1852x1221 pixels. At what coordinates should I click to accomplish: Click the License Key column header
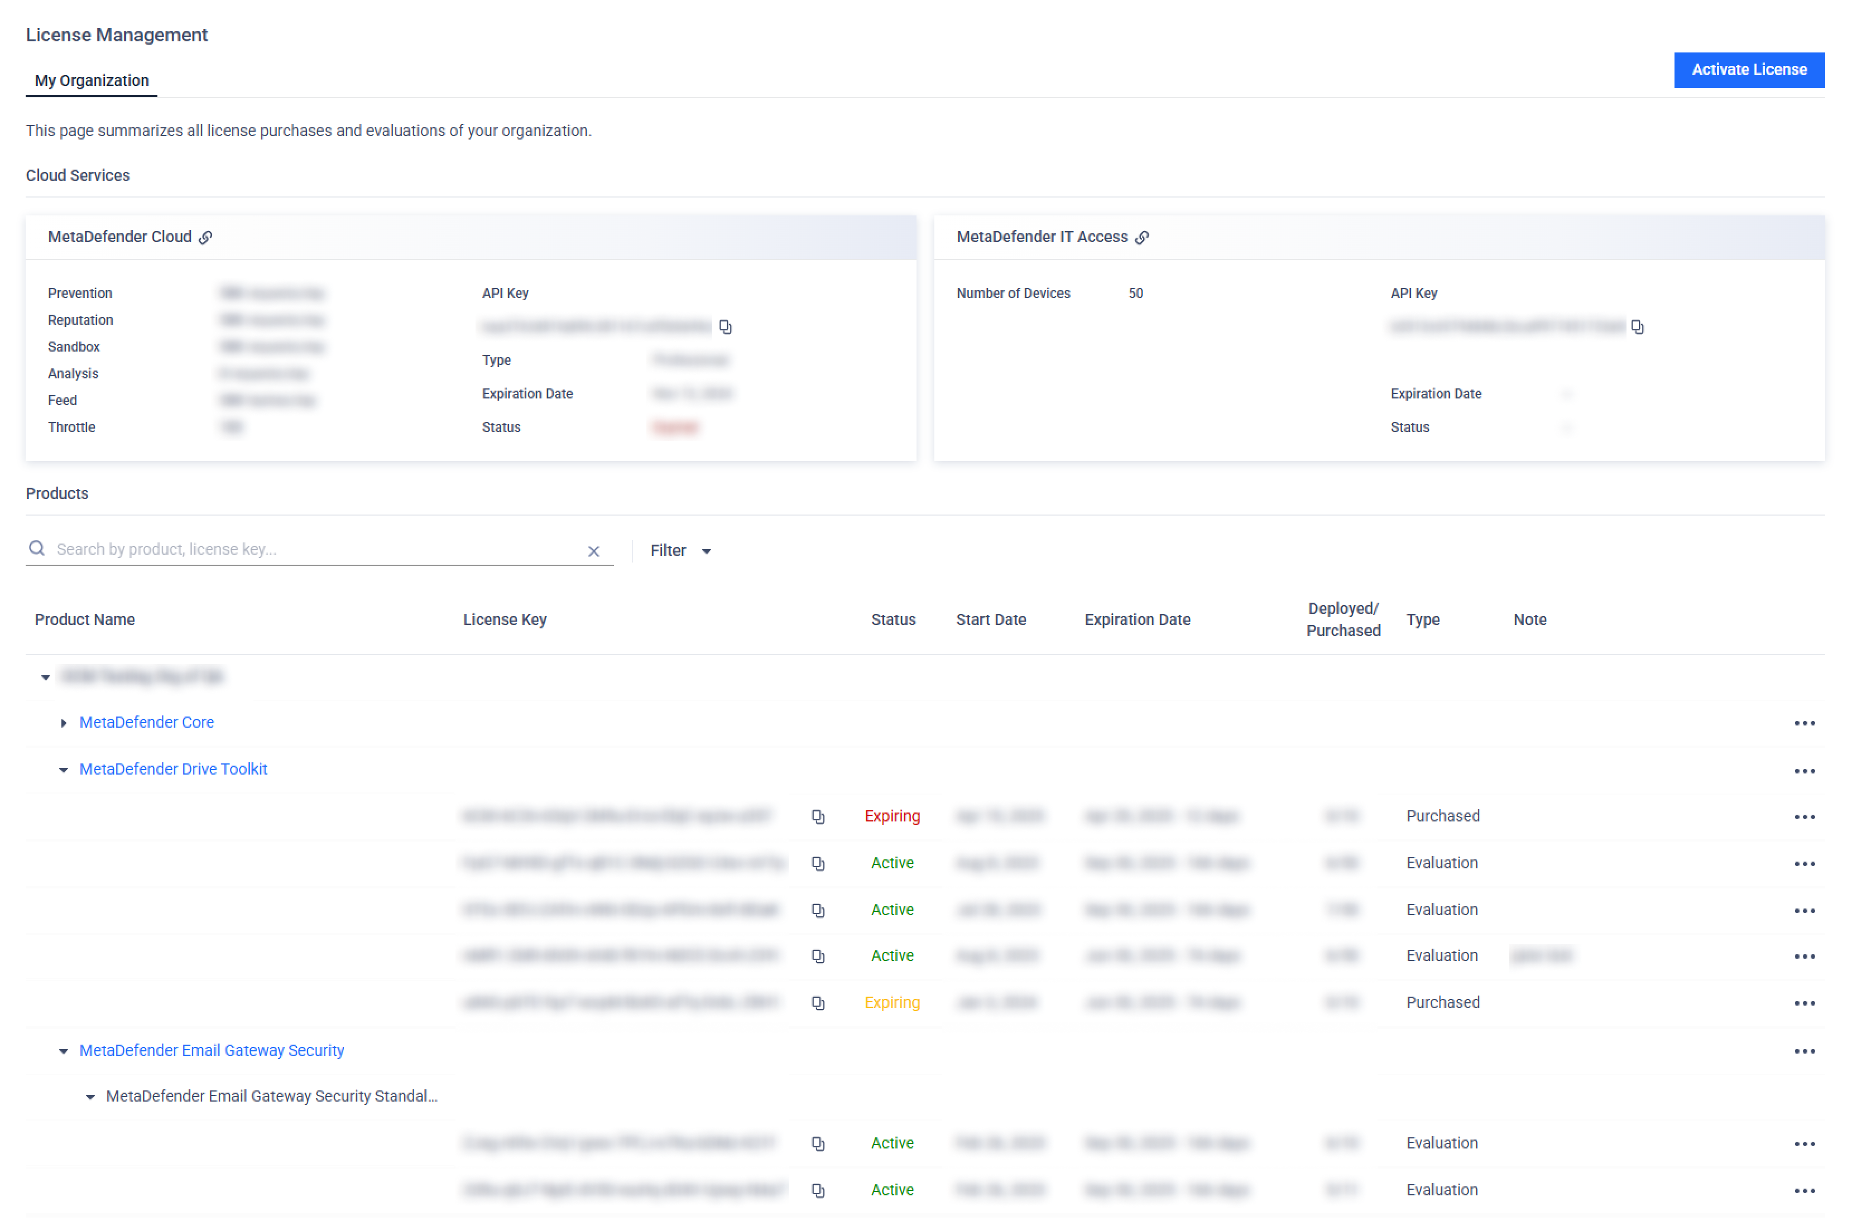point(505,619)
